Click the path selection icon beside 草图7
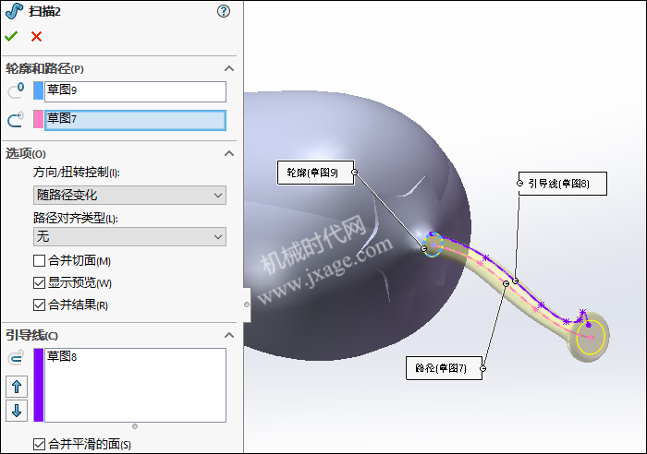Image resolution: width=647 pixels, height=454 pixels. coord(16,119)
